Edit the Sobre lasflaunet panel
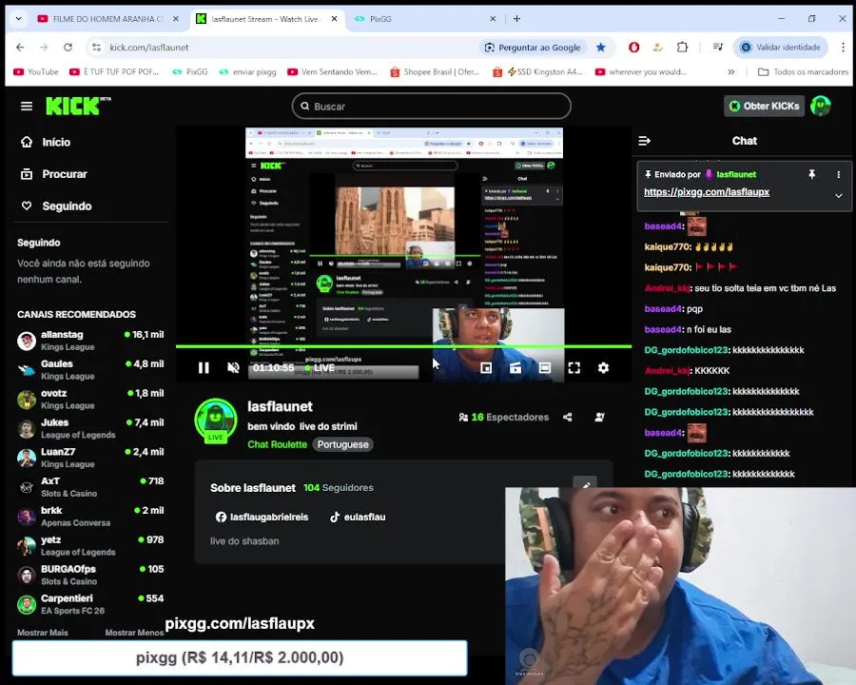Image resolution: width=856 pixels, height=685 pixels. click(x=585, y=483)
